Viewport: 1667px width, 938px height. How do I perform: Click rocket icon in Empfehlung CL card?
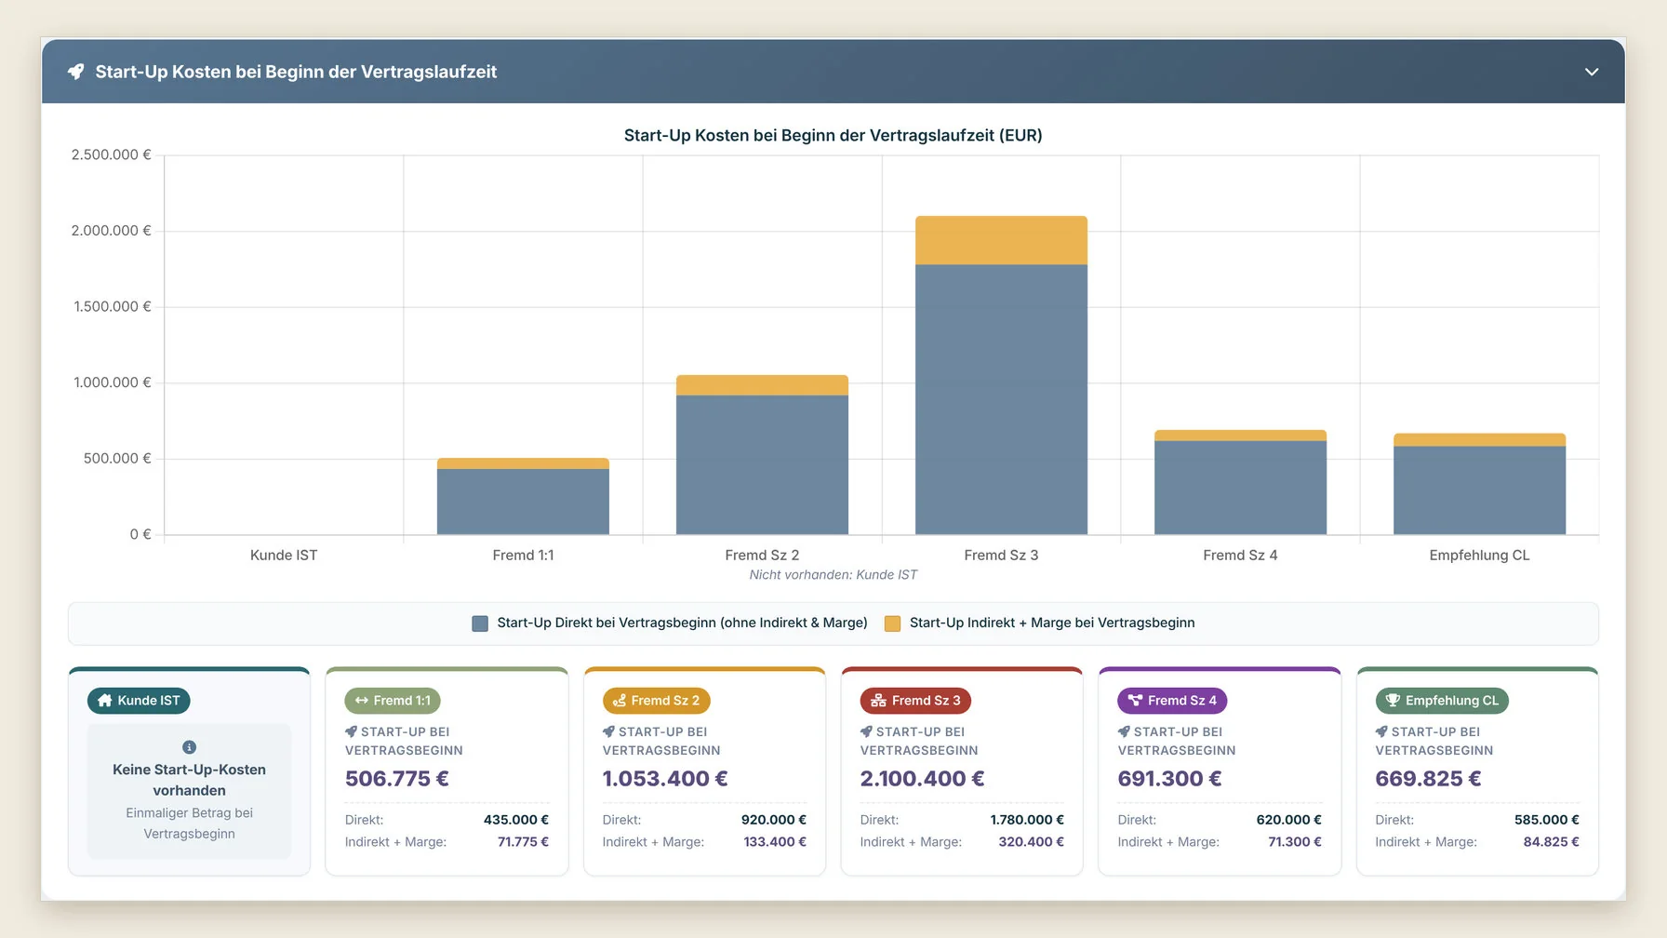[1381, 731]
